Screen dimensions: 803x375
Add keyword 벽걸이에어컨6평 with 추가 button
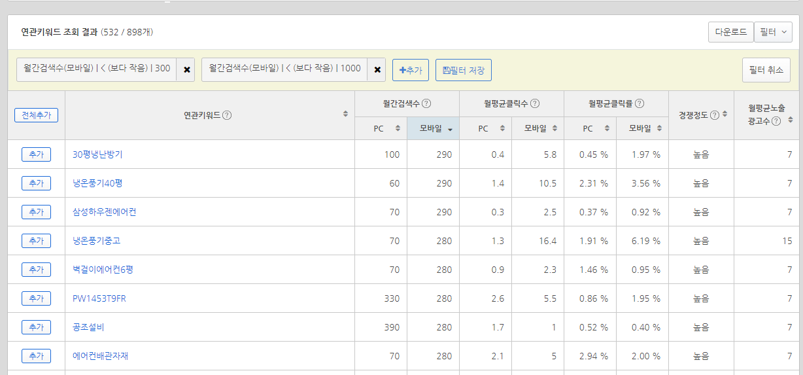click(36, 270)
